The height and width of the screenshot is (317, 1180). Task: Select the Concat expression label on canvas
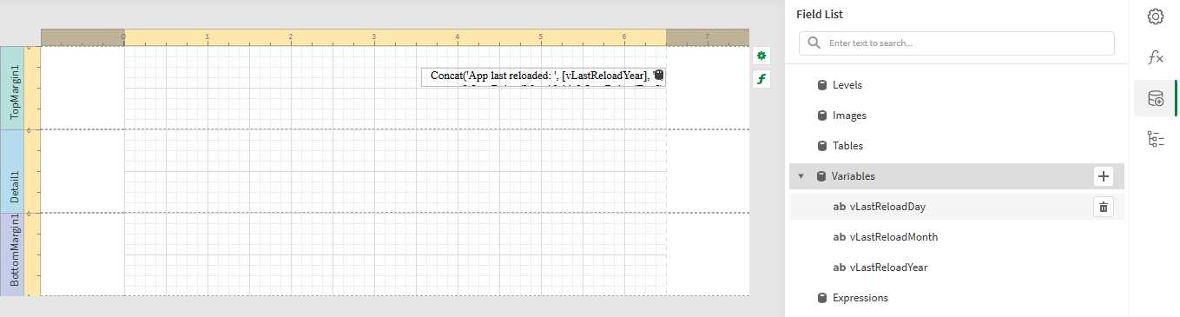[x=544, y=77]
